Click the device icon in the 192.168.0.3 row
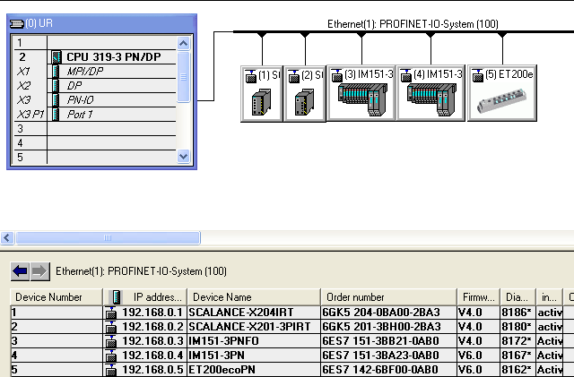This screenshot has height=377, width=574. (111, 341)
